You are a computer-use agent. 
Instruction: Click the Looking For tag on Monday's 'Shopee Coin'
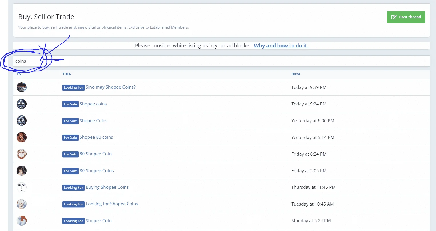73,221
